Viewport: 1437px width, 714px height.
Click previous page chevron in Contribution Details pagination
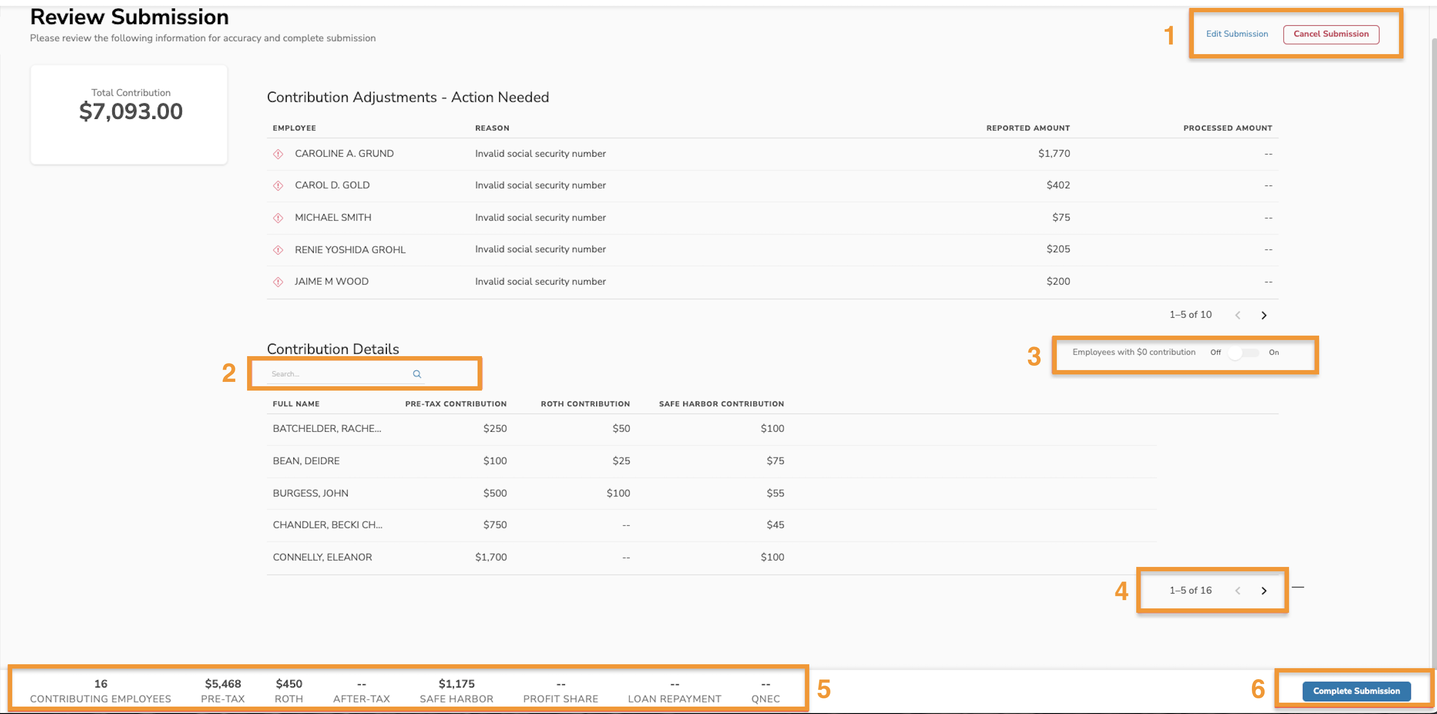pyautogui.click(x=1238, y=591)
